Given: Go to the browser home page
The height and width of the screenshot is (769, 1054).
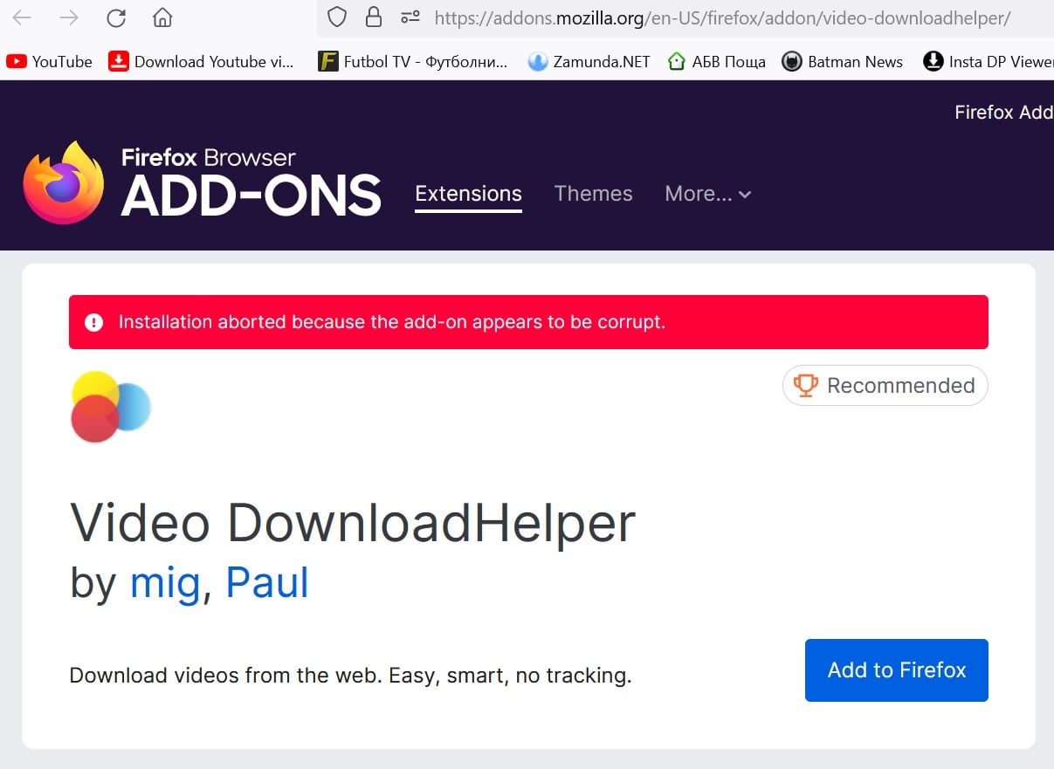Looking at the screenshot, I should point(162,17).
